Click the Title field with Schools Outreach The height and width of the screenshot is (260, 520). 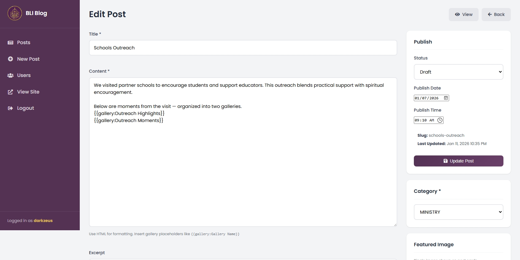tap(243, 48)
